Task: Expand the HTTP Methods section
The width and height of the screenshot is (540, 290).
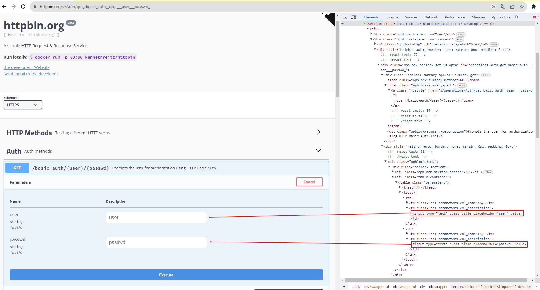Action: (x=318, y=132)
